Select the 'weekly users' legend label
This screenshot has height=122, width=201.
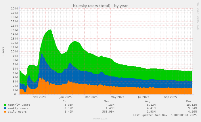click(x=18, y=108)
